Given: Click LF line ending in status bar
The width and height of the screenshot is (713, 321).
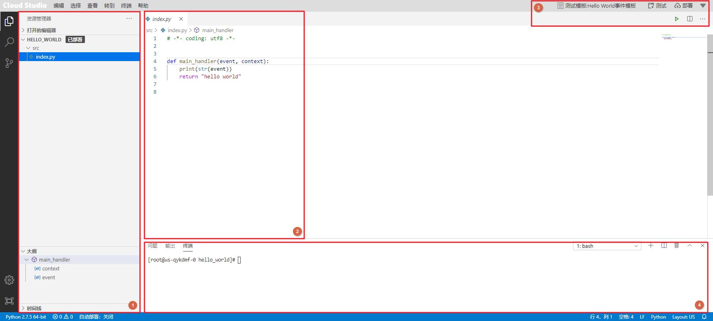Looking at the screenshot, I should [x=642, y=317].
